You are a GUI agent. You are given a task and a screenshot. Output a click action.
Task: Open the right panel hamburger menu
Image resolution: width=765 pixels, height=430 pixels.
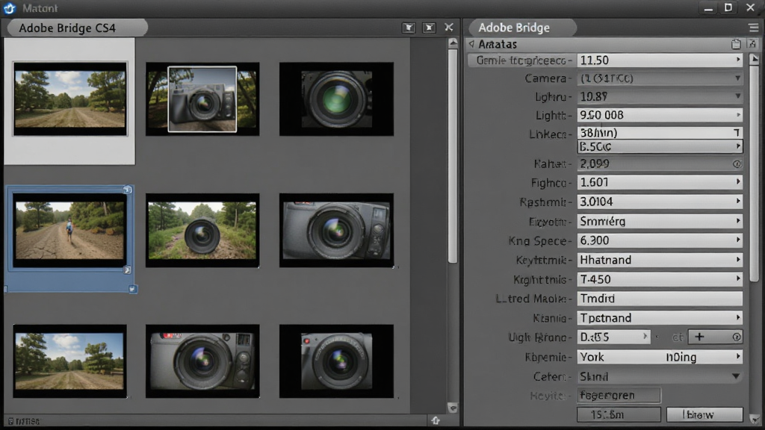click(x=753, y=28)
